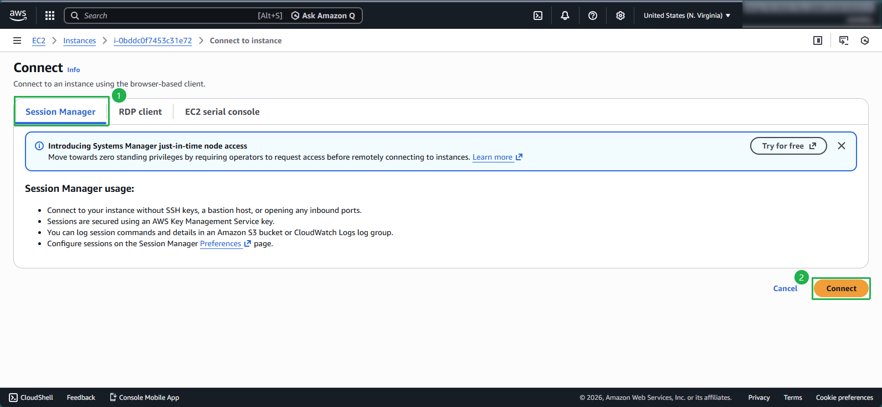Switch to the EC2 serial console tab
Image resolution: width=882 pixels, height=407 pixels.
(x=222, y=111)
